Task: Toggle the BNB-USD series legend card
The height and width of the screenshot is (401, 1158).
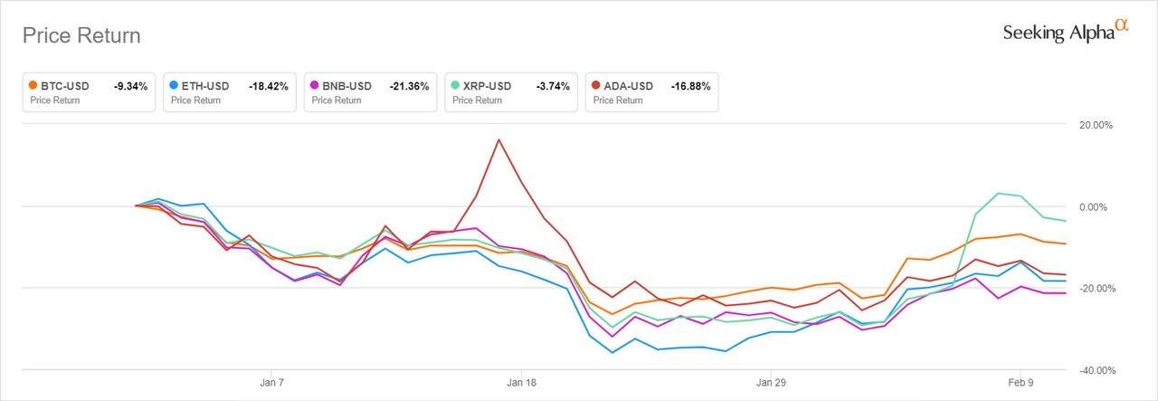Action: click(370, 92)
